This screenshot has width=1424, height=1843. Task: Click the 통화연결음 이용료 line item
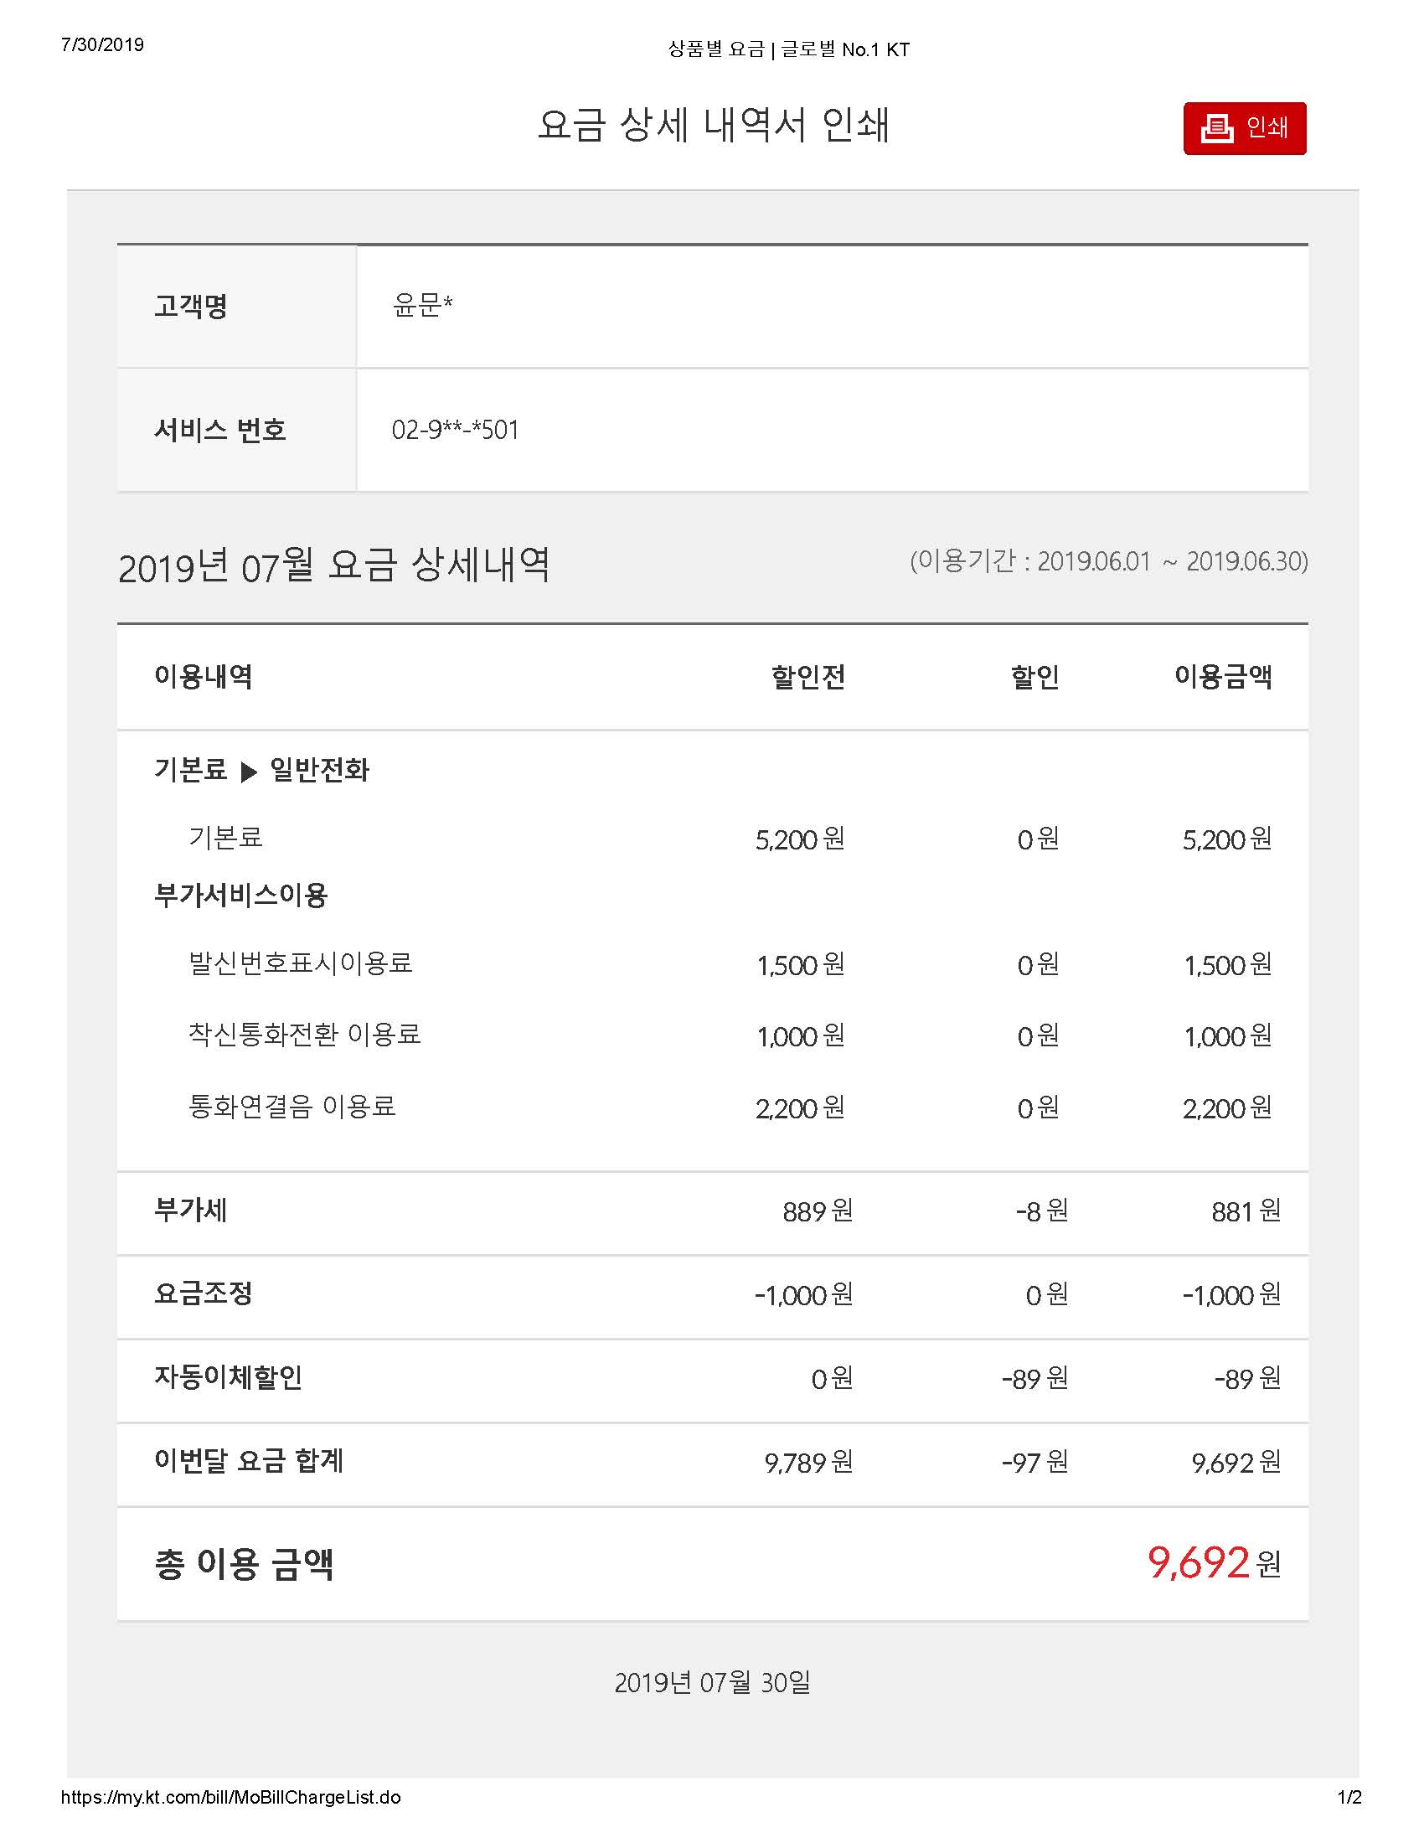point(292,1106)
